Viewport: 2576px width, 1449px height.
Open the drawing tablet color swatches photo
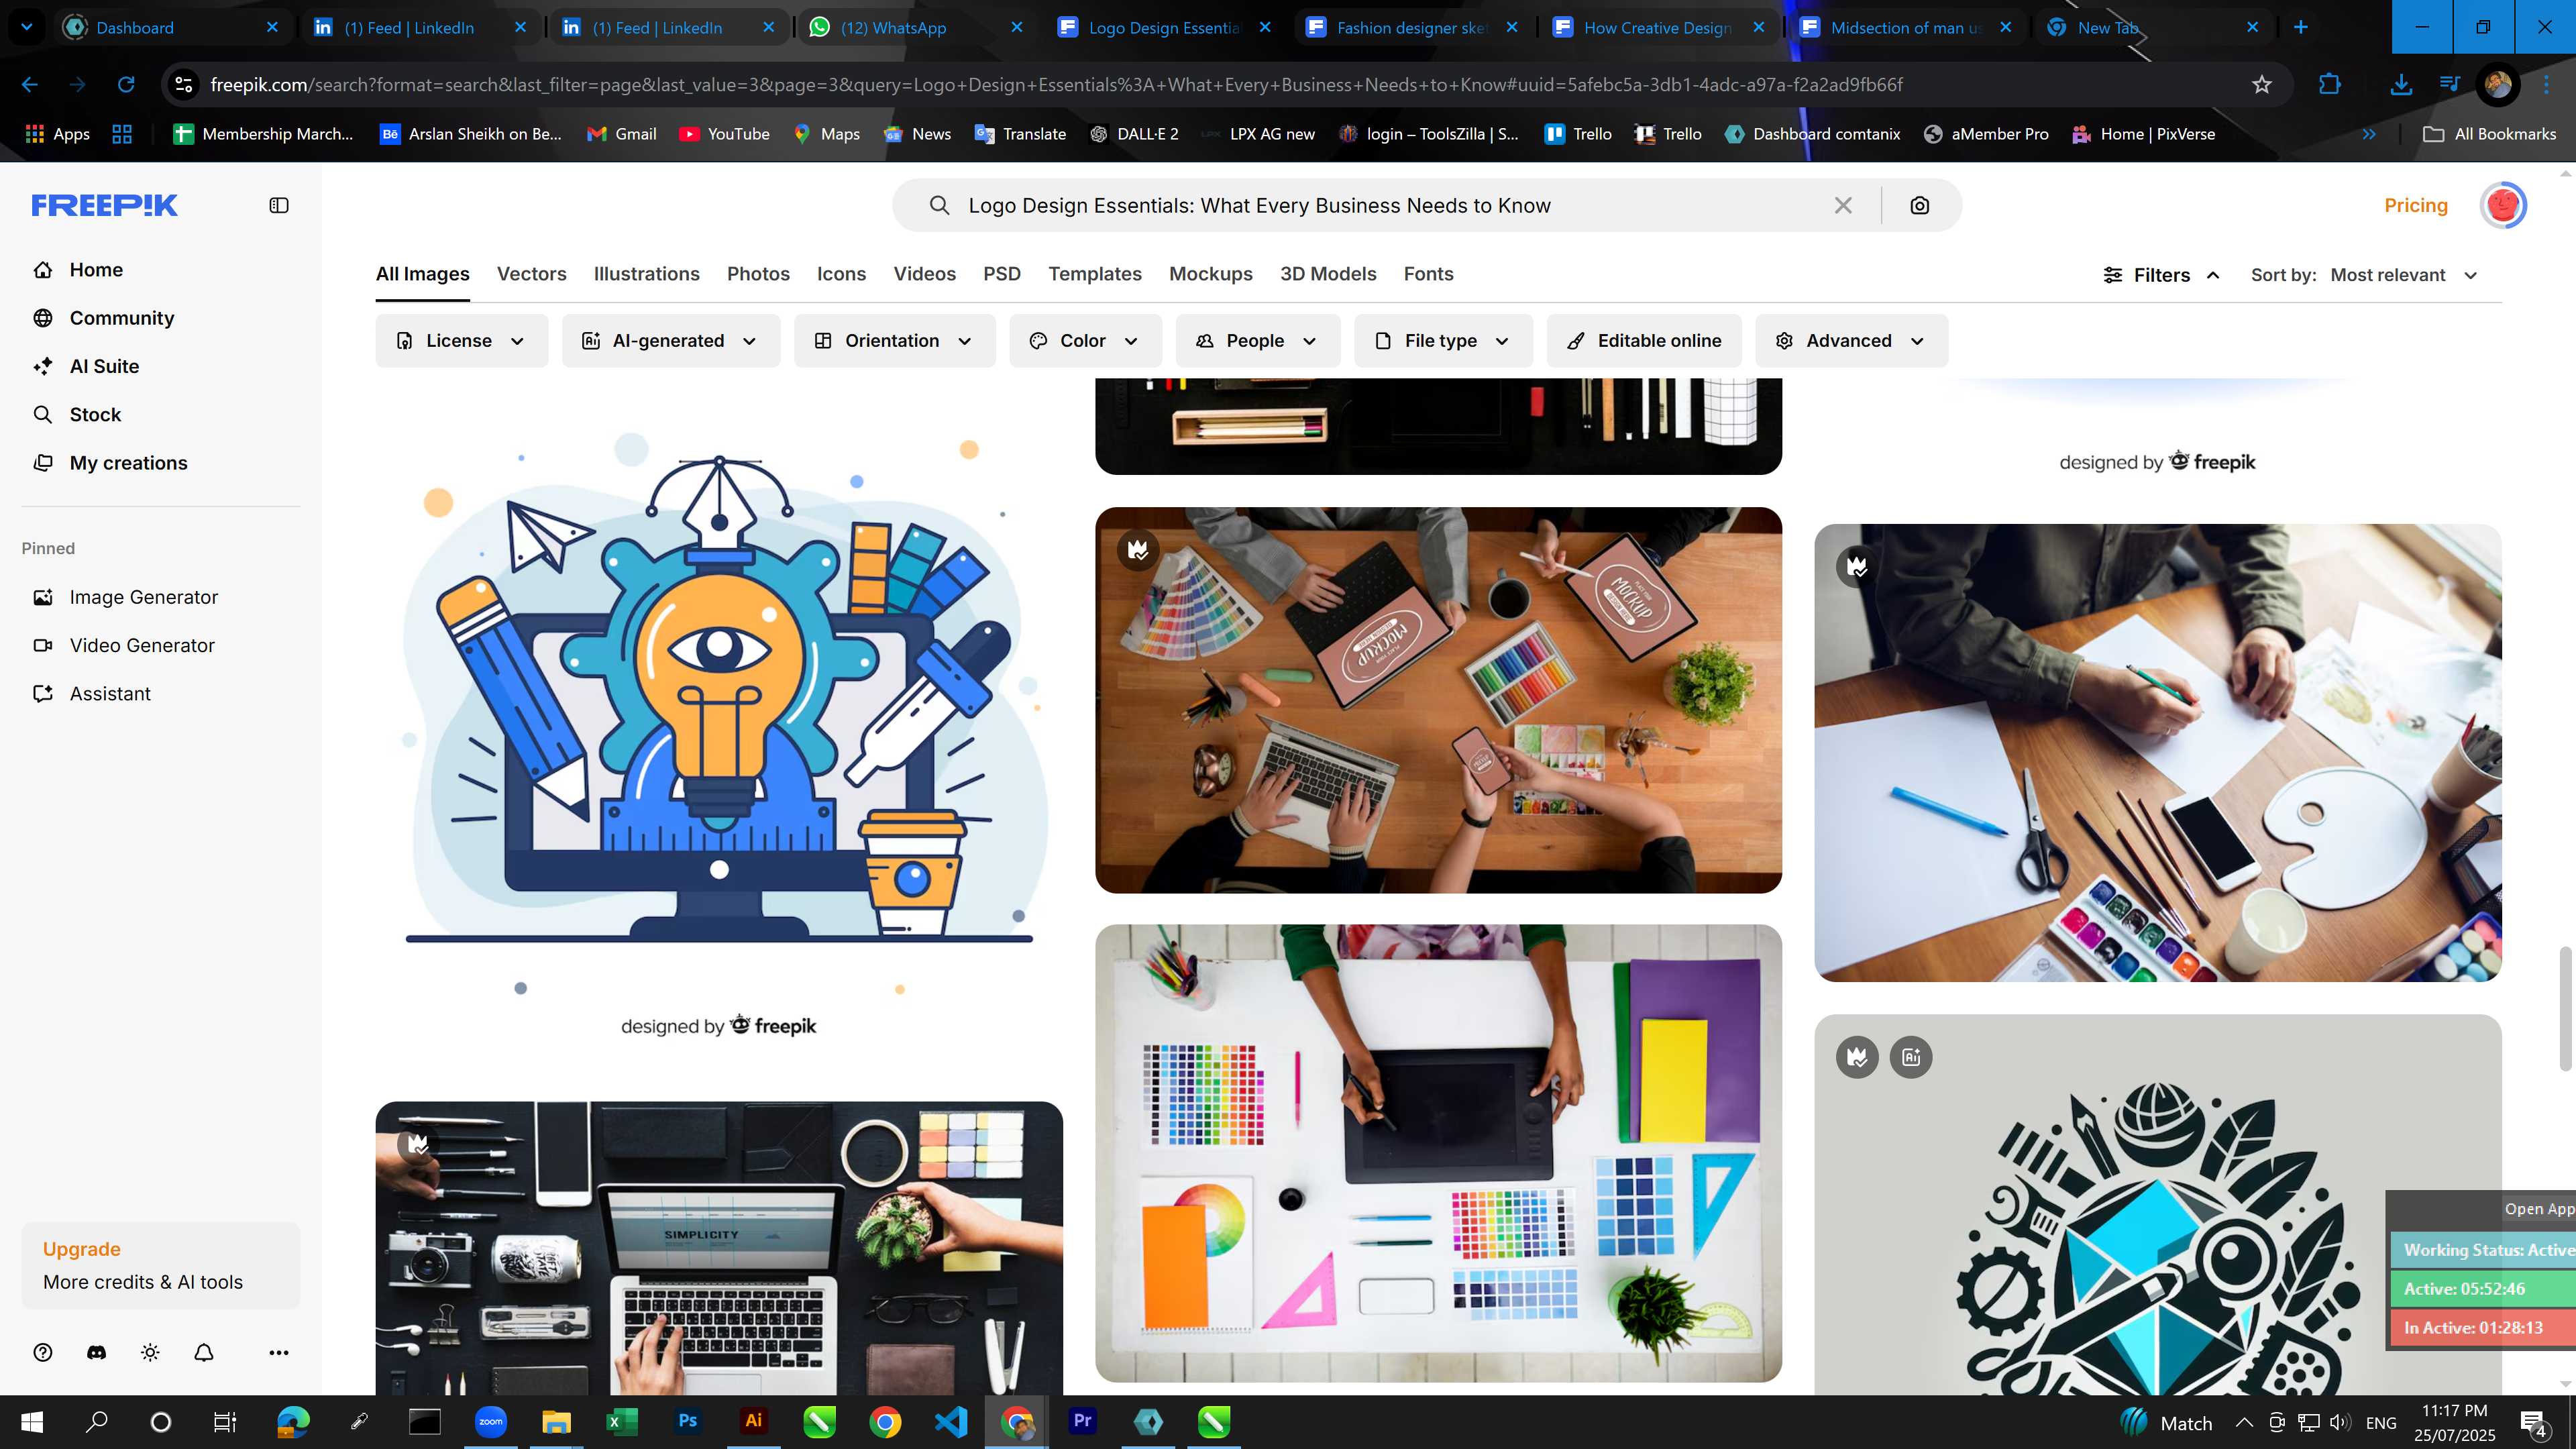point(1438,1153)
